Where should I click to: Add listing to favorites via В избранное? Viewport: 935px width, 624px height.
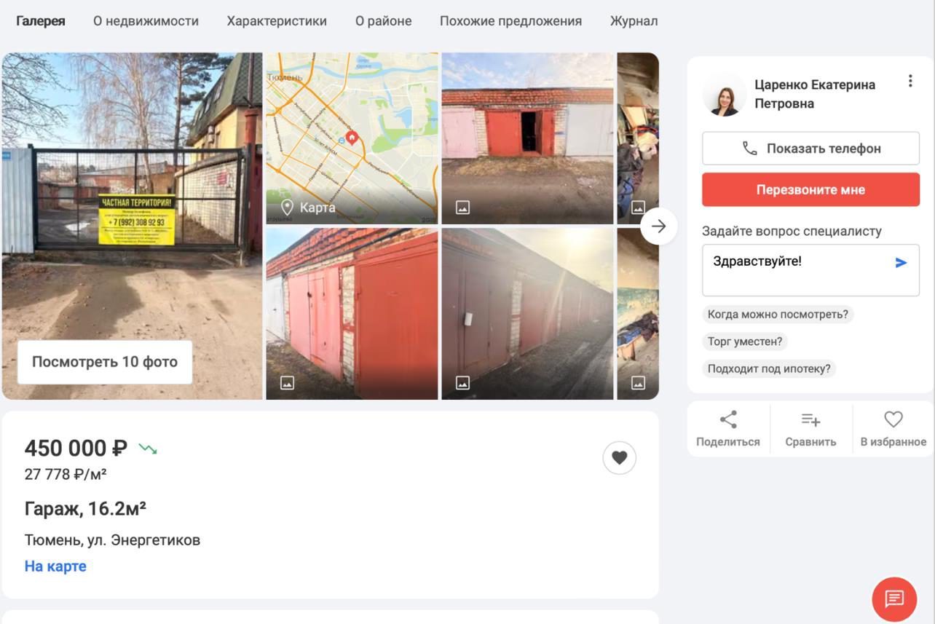coord(893,430)
